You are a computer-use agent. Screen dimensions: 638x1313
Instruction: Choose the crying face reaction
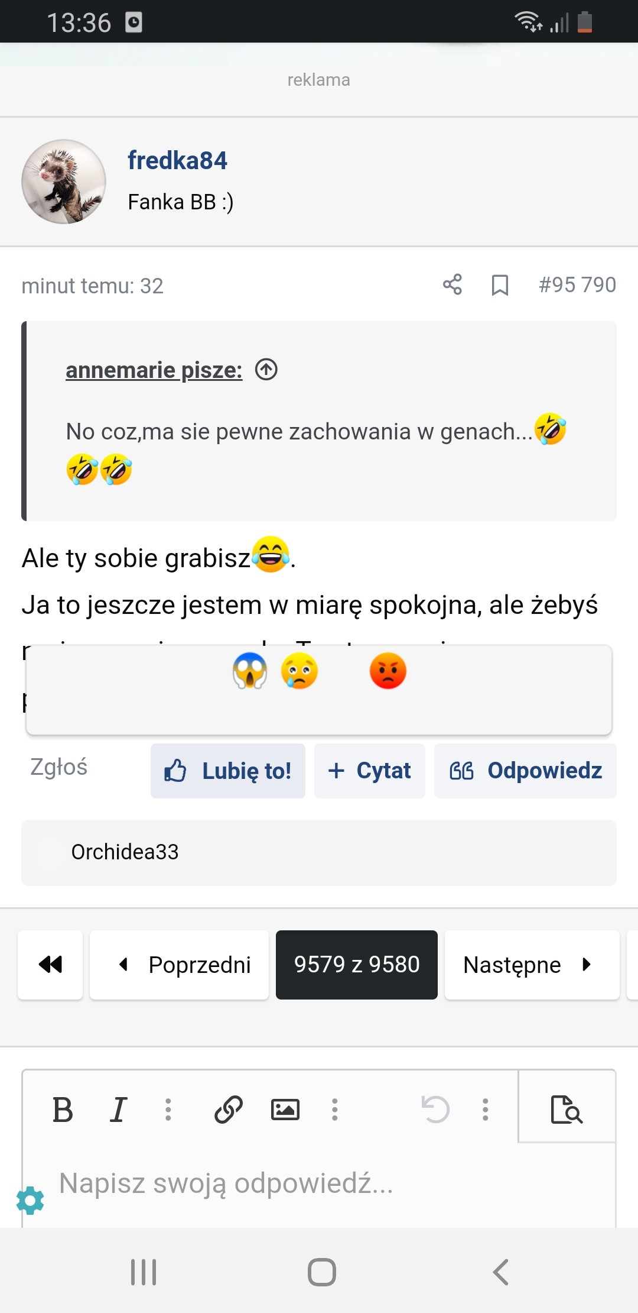300,671
